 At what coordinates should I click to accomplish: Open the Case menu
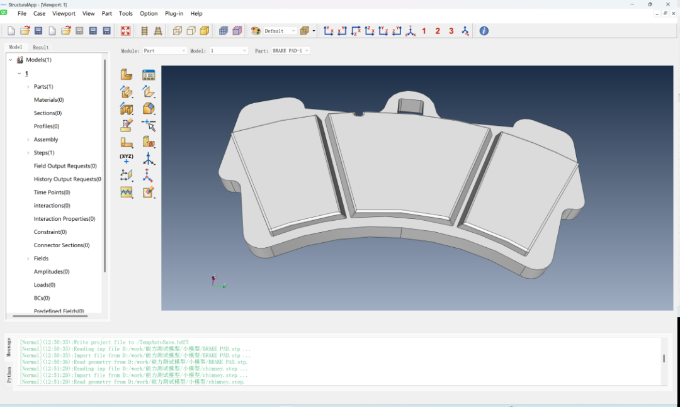tap(40, 13)
